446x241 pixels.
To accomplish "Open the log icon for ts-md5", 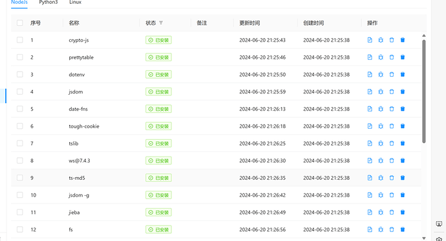I will (370, 178).
